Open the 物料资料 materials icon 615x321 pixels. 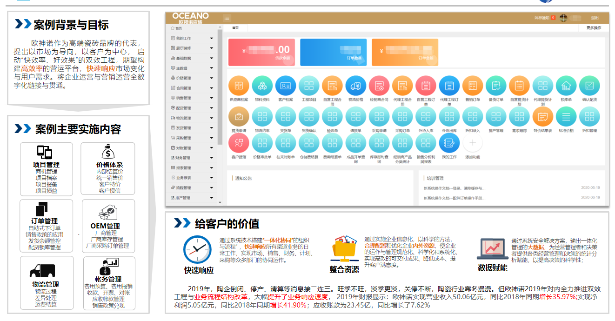click(x=262, y=86)
